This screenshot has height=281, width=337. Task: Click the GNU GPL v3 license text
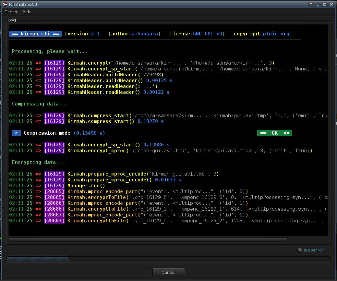pyautogui.click(x=209, y=34)
